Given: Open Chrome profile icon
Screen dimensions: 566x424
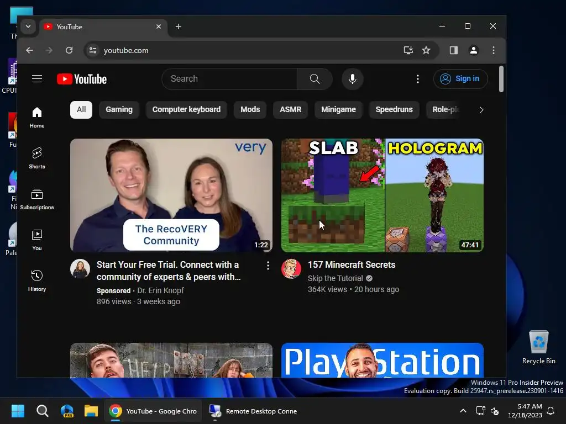Looking at the screenshot, I should click(x=474, y=50).
